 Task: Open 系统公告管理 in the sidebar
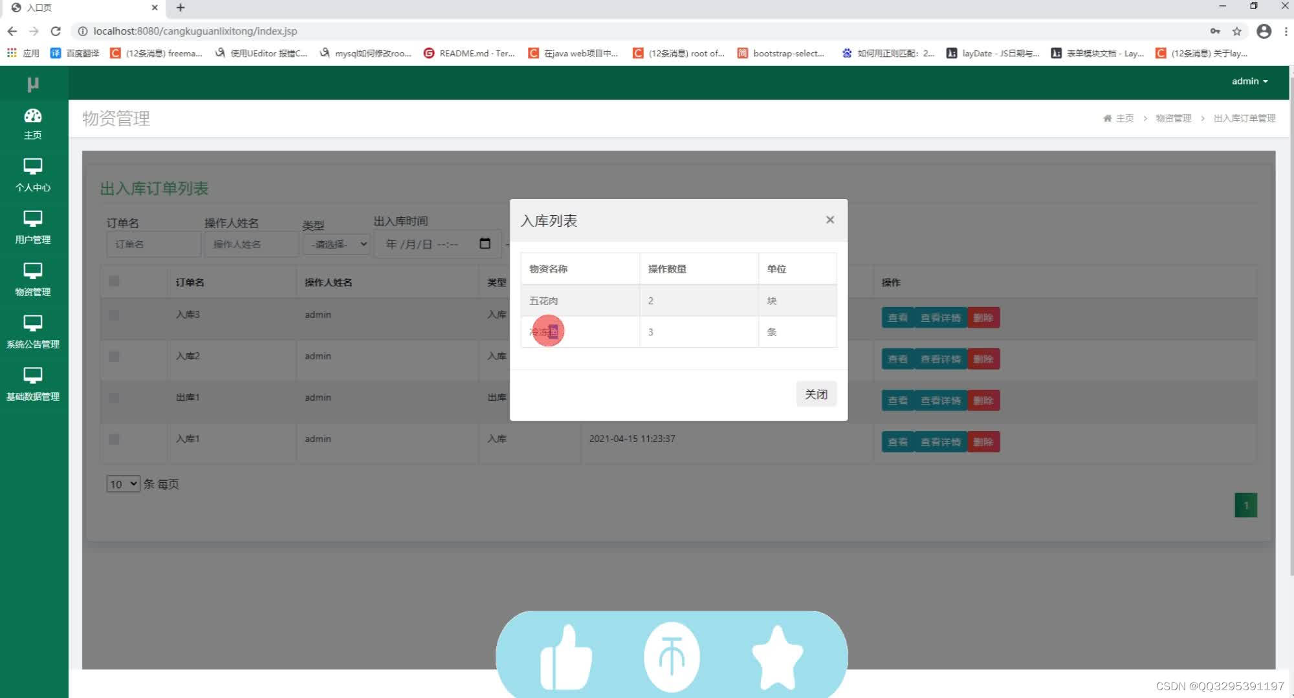(x=33, y=332)
